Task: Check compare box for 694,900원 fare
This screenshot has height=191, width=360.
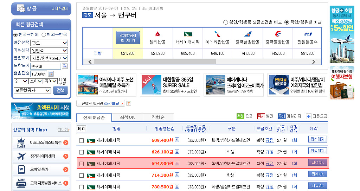Action: point(82,164)
